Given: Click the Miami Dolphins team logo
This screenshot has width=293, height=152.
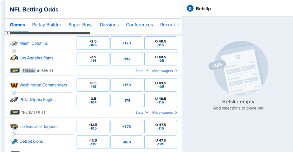Looking at the screenshot, I should click(14, 44).
